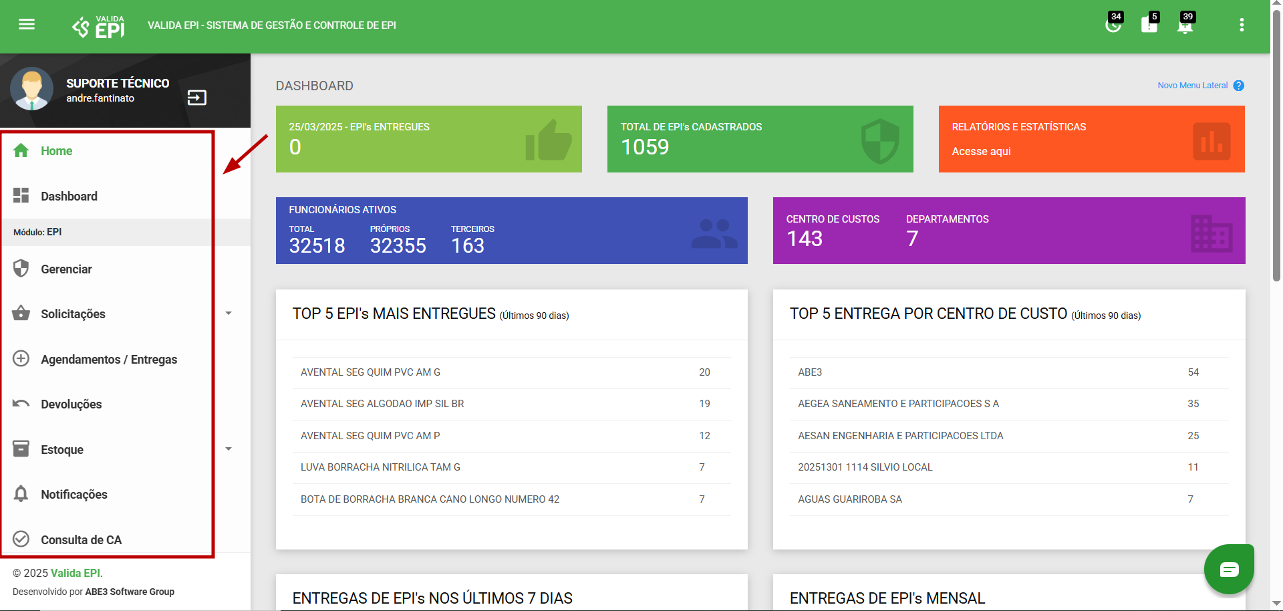Screen dimensions: 1283x611
Task: Click the building icon on the Centro de Custos card
Action: [x=1211, y=233]
